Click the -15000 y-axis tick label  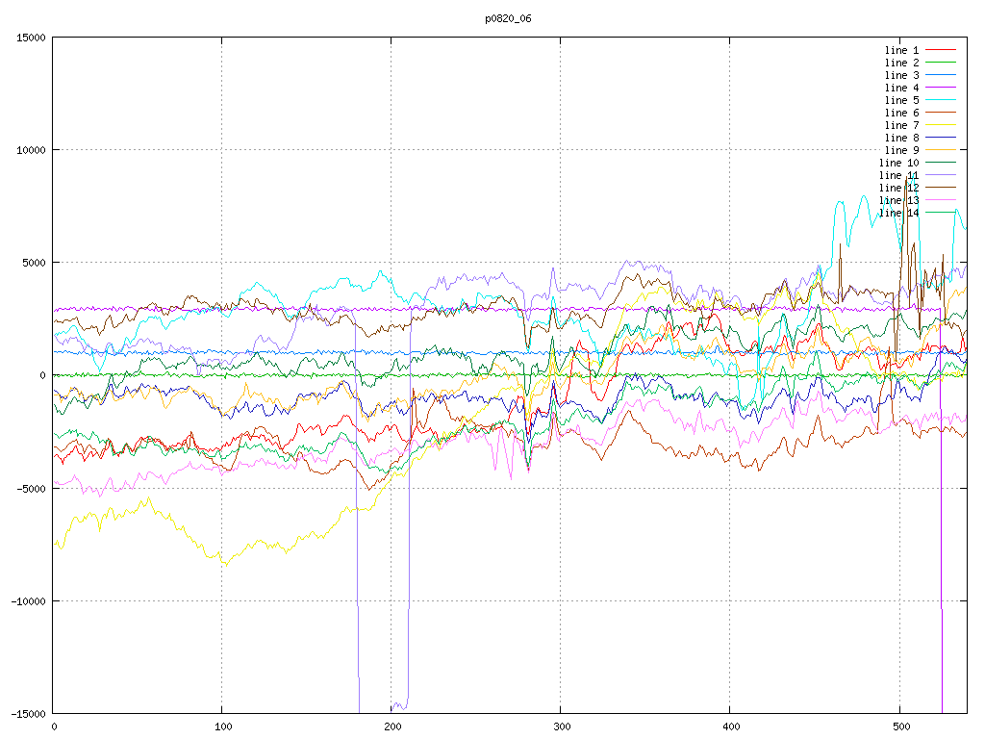pos(27,713)
